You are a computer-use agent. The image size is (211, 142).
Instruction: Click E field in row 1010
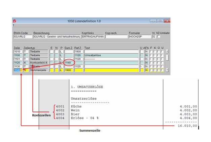(51, 52)
